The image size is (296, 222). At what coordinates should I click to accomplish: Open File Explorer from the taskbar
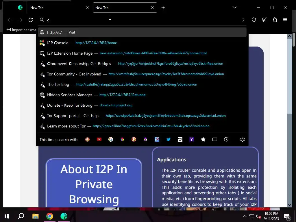[35, 216]
